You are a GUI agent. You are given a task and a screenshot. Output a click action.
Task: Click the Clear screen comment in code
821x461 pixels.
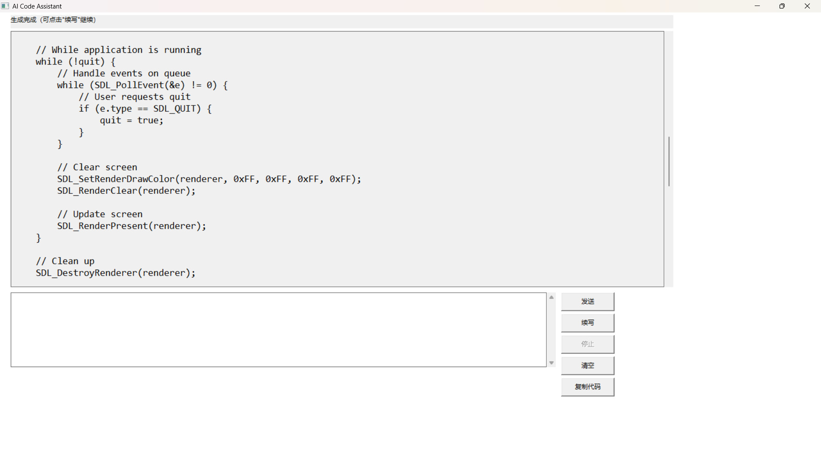point(97,167)
